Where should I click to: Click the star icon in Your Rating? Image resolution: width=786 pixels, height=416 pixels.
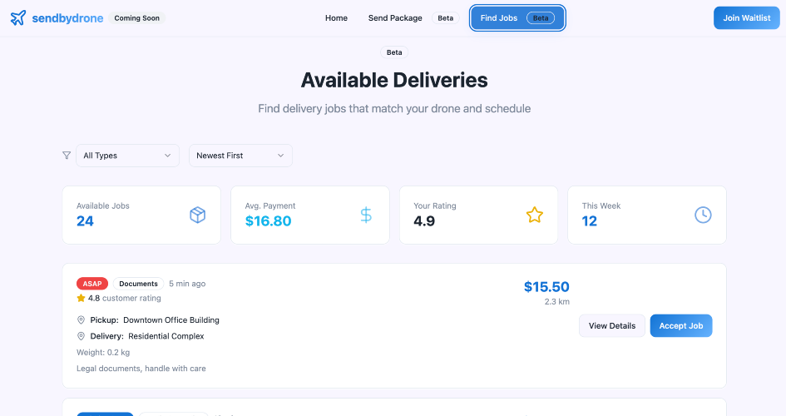click(x=534, y=215)
